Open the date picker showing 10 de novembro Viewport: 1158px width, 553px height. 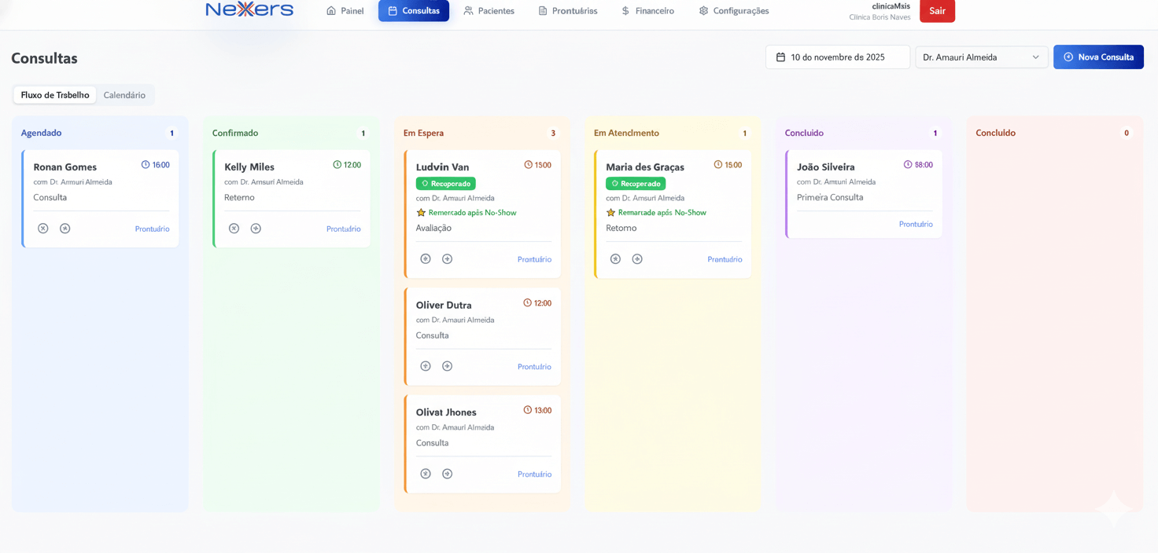pyautogui.click(x=838, y=57)
